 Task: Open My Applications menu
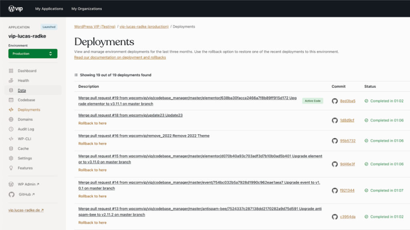49,9
